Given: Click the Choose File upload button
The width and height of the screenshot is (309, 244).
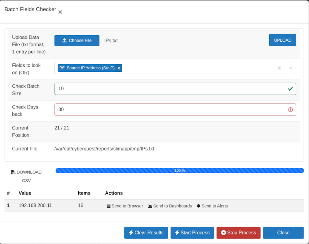Looking at the screenshot, I should (x=77, y=41).
